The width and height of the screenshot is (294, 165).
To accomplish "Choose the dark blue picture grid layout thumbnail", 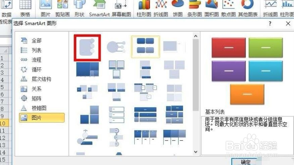I will point(87,69).
